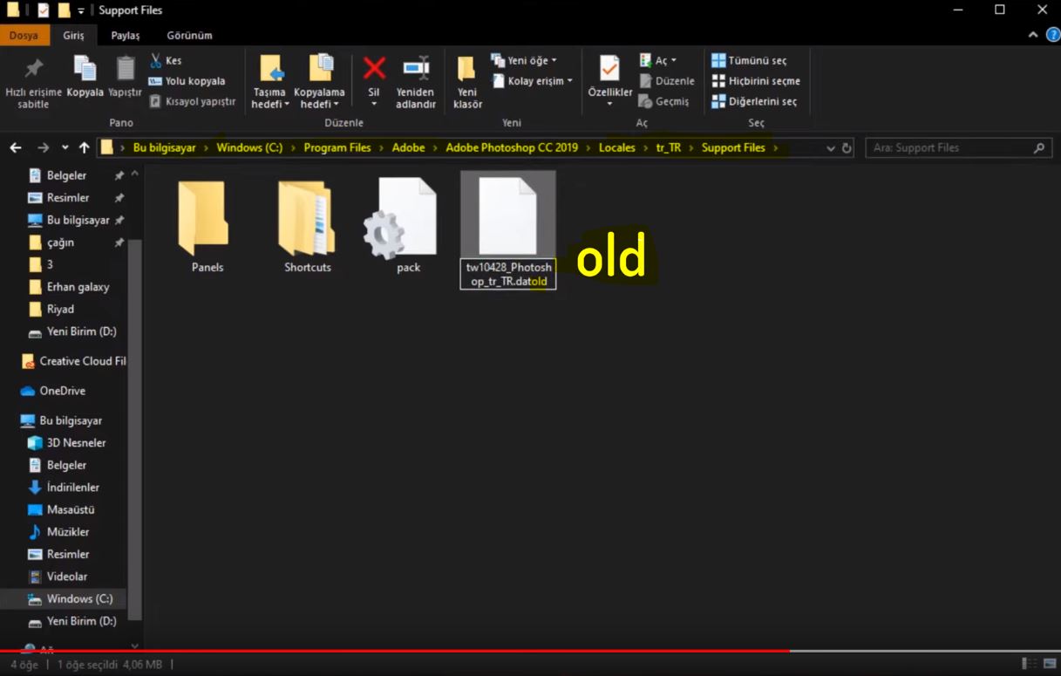Click the red Sil delete icon
The width and height of the screenshot is (1061, 676).
(x=374, y=69)
